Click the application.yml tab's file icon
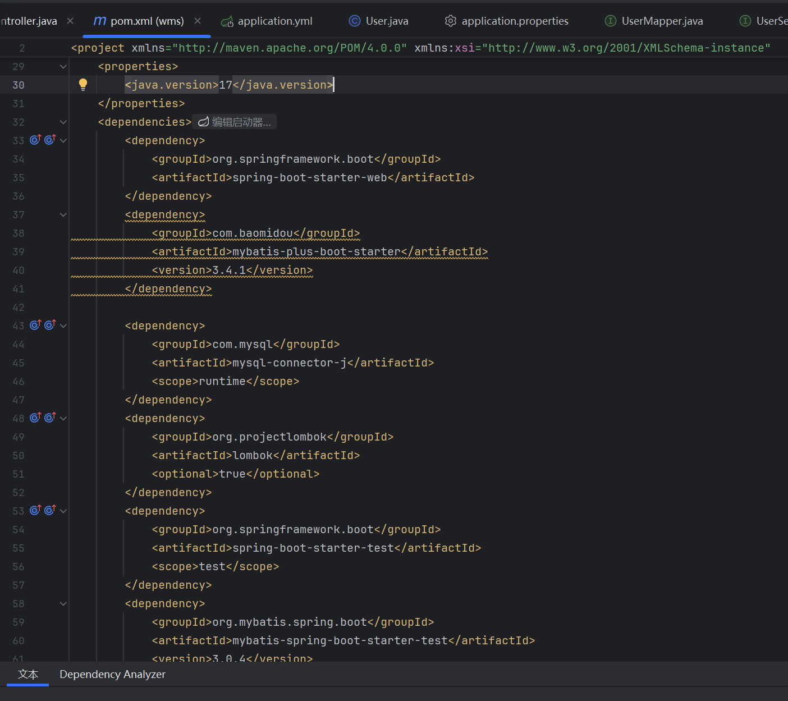Viewport: 788px width, 701px height. pos(227,21)
